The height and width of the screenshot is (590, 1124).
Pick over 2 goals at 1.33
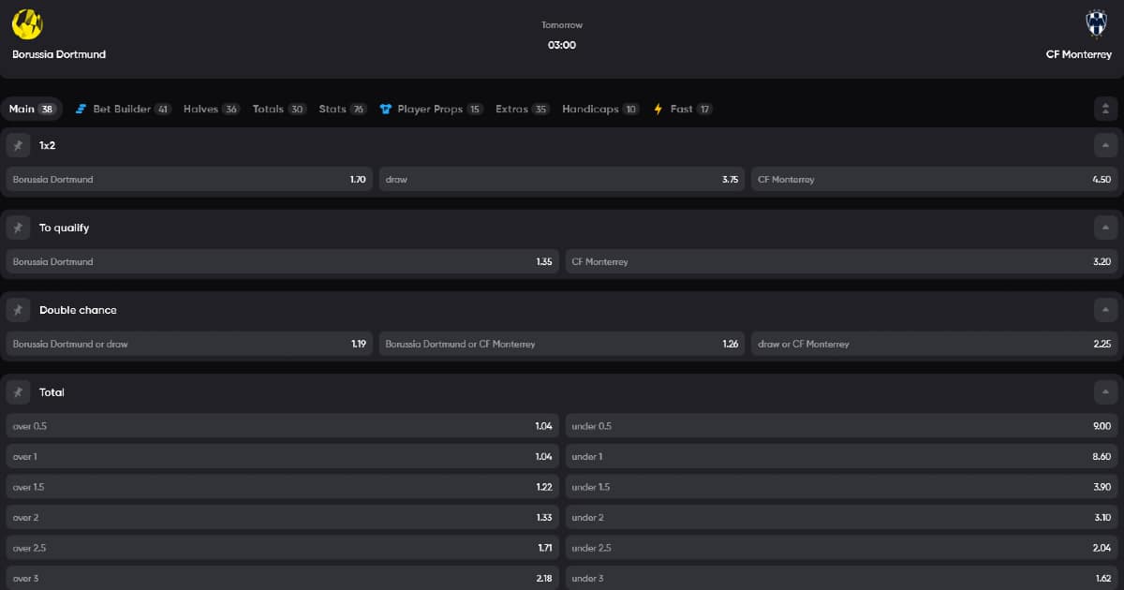point(282,517)
